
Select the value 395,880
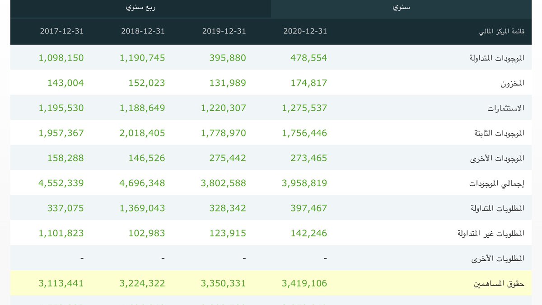[x=228, y=58]
